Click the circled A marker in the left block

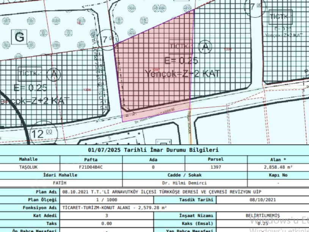click(x=55, y=72)
